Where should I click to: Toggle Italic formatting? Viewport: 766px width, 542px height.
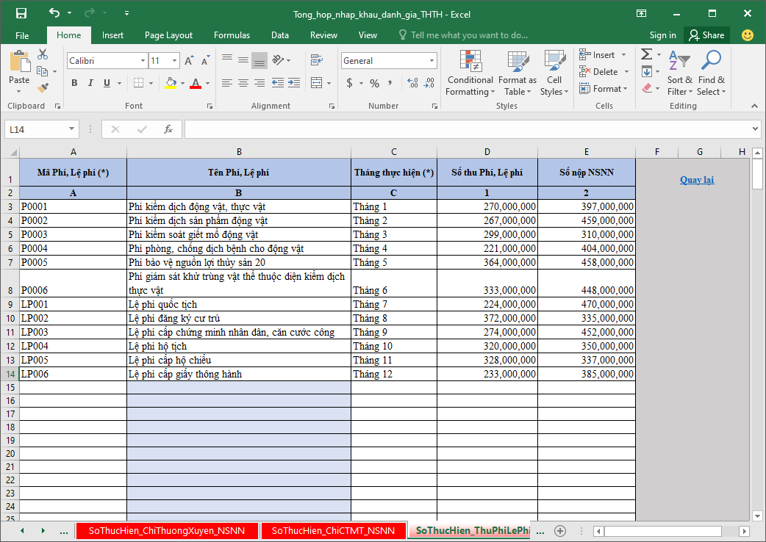(91, 83)
